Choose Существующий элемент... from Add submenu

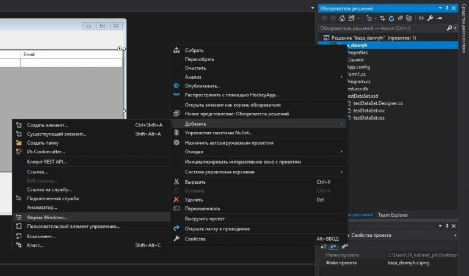[92, 134]
